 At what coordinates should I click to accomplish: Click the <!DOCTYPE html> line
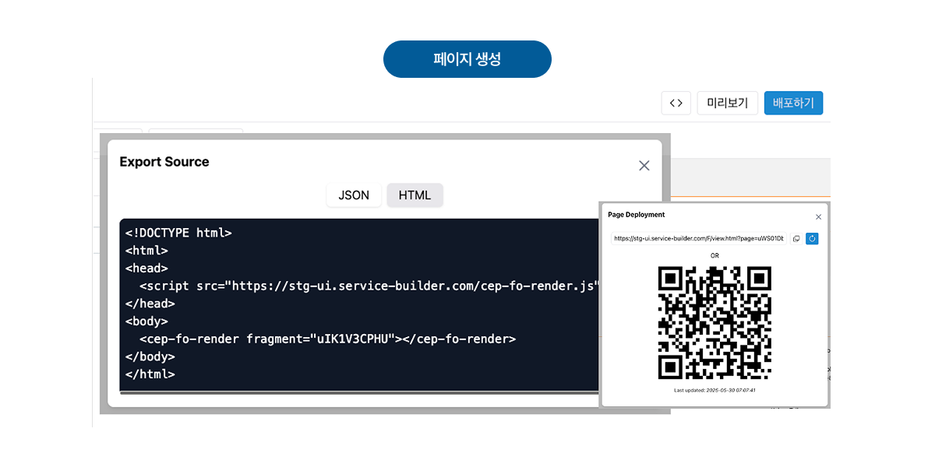[x=178, y=233]
